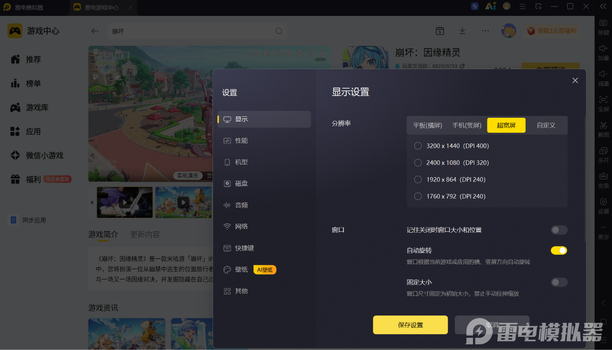Click the 领取2元周福利 button
This screenshot has height=350, width=612.
click(552, 31)
